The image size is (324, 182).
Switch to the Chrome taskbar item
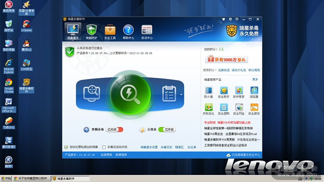point(32,178)
